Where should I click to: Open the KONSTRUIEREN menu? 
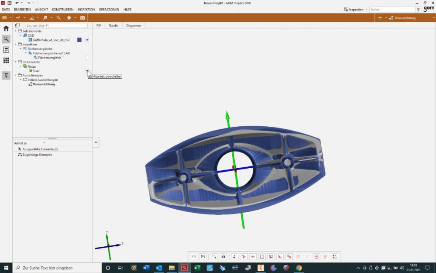tap(62, 9)
